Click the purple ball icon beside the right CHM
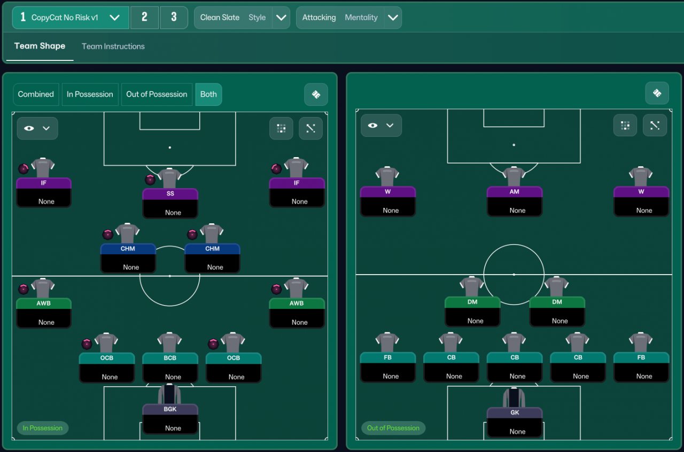The image size is (684, 452). click(x=192, y=234)
